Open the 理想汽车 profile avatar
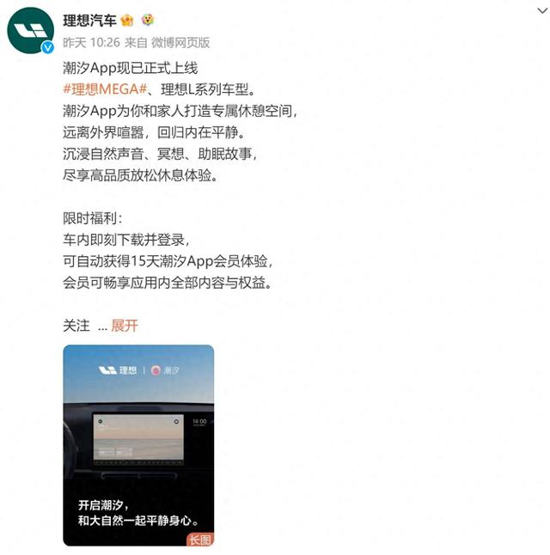This screenshot has height=555, width=550. [x=30, y=30]
